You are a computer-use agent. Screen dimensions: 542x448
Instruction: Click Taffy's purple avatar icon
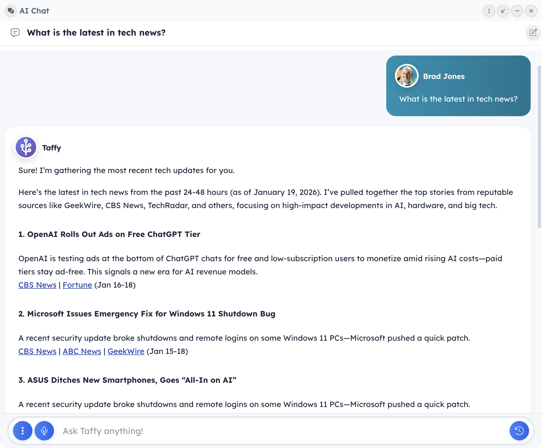[26, 147]
